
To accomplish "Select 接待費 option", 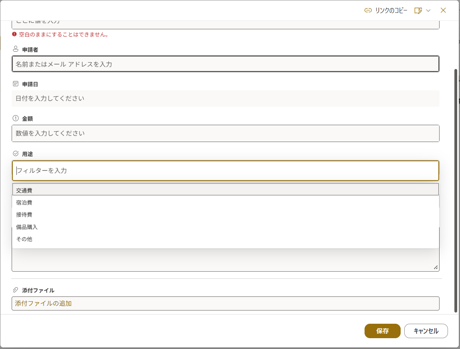I will click(225, 215).
